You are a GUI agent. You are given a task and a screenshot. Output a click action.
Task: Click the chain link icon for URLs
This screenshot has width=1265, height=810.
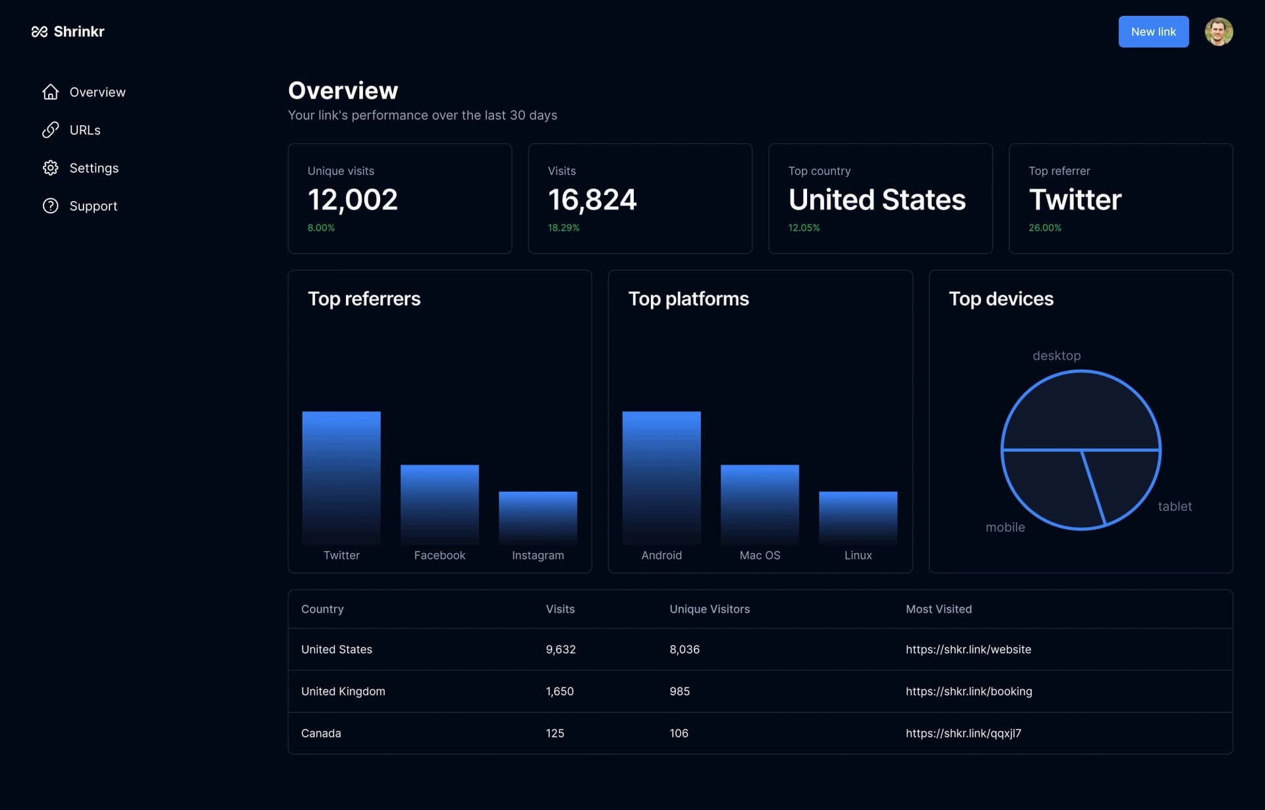[x=51, y=130]
